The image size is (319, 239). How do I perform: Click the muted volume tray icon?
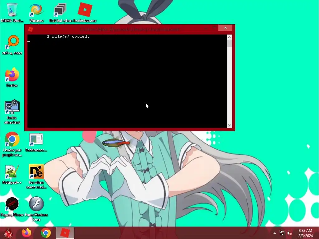click(x=290, y=233)
